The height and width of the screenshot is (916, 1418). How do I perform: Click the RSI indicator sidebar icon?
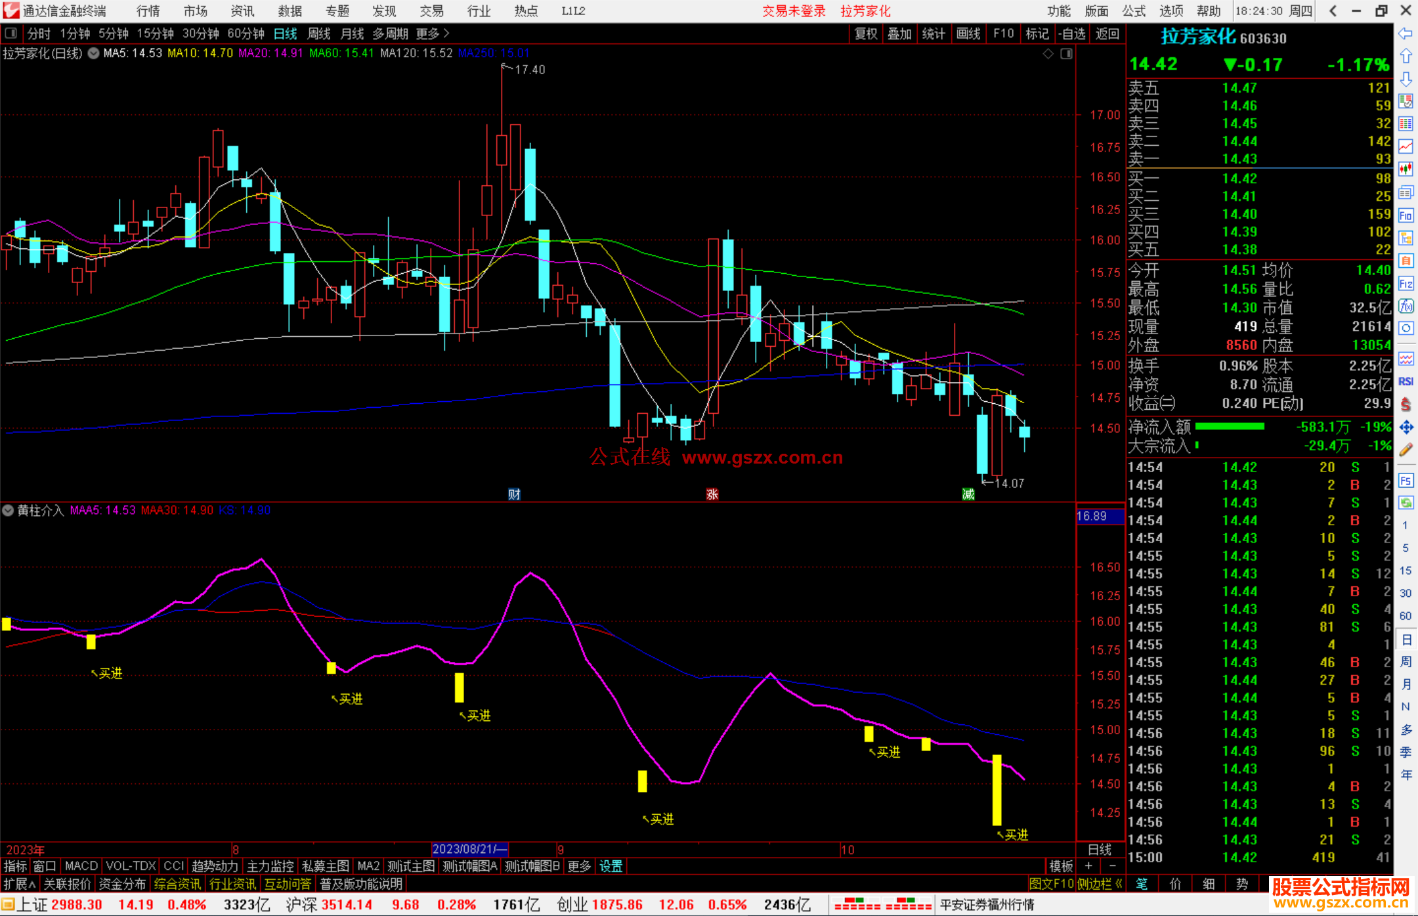1406,382
